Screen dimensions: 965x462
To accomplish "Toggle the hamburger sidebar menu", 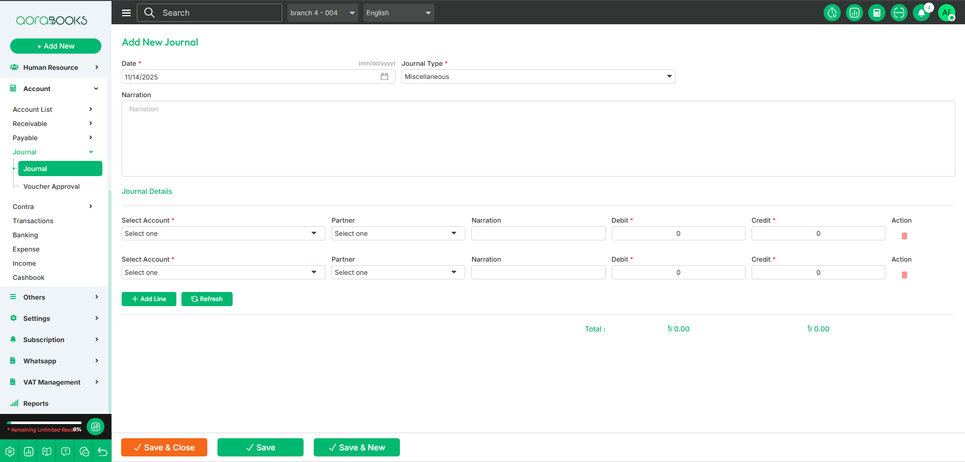I will pyautogui.click(x=126, y=13).
